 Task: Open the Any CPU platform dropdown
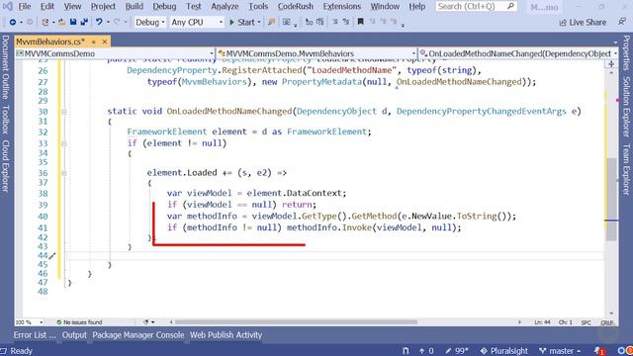coord(197,22)
